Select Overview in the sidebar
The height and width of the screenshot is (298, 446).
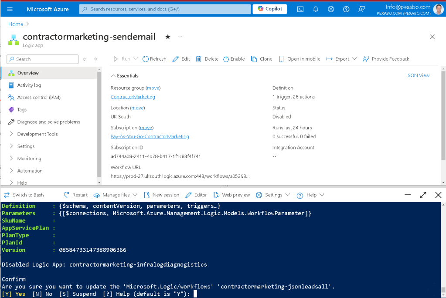49,73
